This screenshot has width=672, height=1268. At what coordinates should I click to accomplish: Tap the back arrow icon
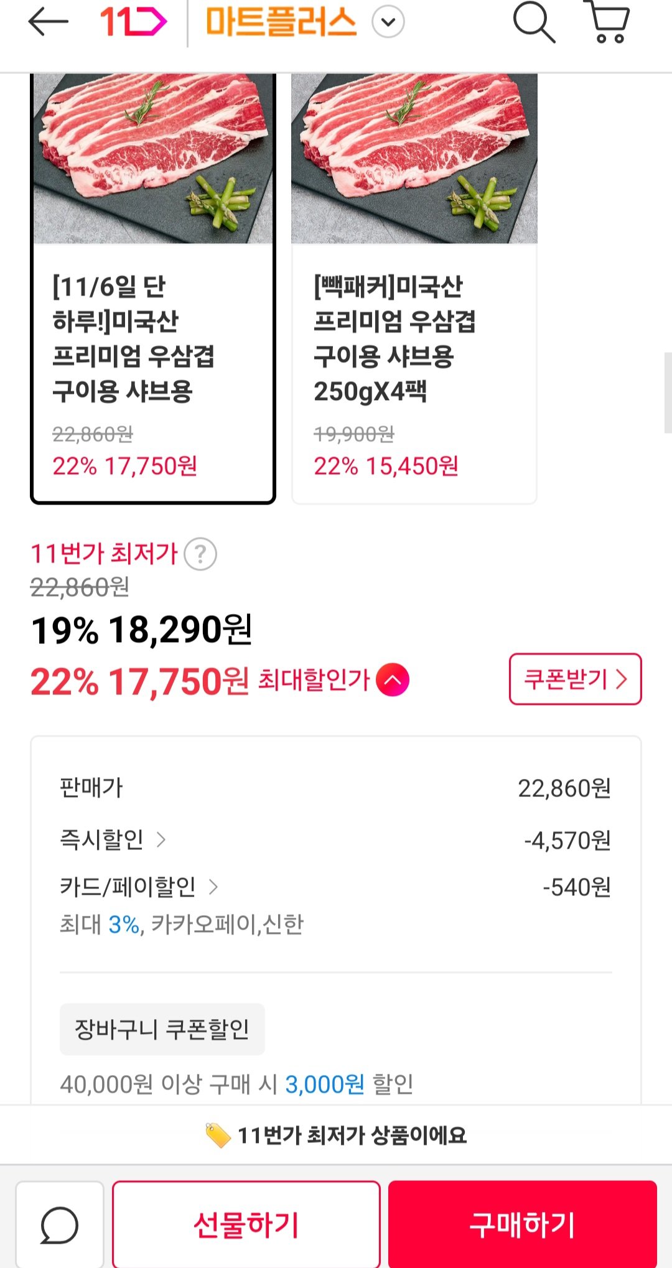click(x=48, y=22)
